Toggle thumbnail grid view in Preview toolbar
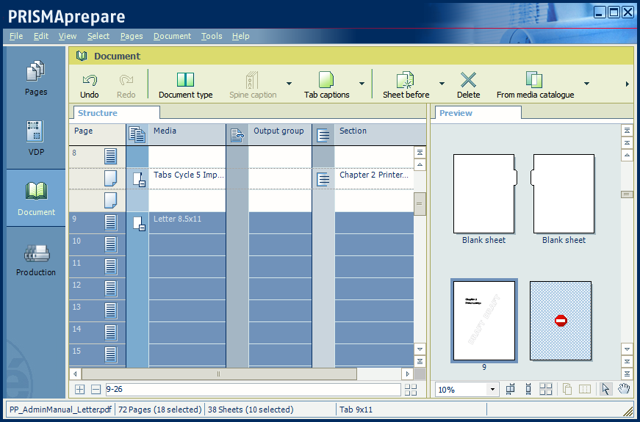 click(546, 390)
